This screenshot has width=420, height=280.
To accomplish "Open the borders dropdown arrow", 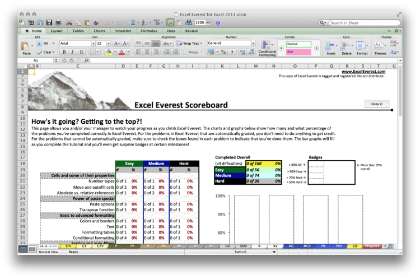I will click(98, 52).
